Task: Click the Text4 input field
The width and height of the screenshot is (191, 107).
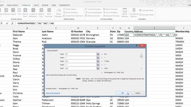Action: [x=81, y=58]
